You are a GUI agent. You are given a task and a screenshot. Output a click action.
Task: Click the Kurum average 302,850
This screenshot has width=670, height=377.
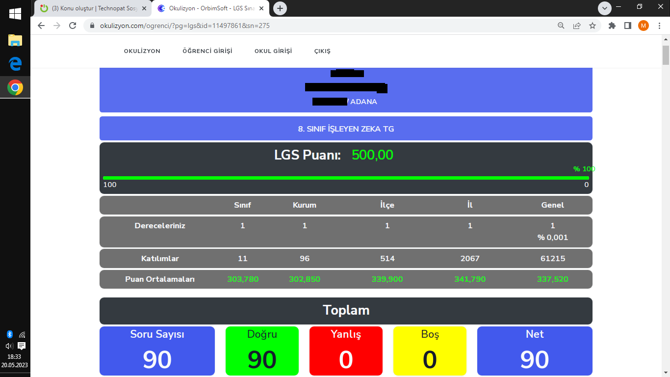(x=305, y=279)
